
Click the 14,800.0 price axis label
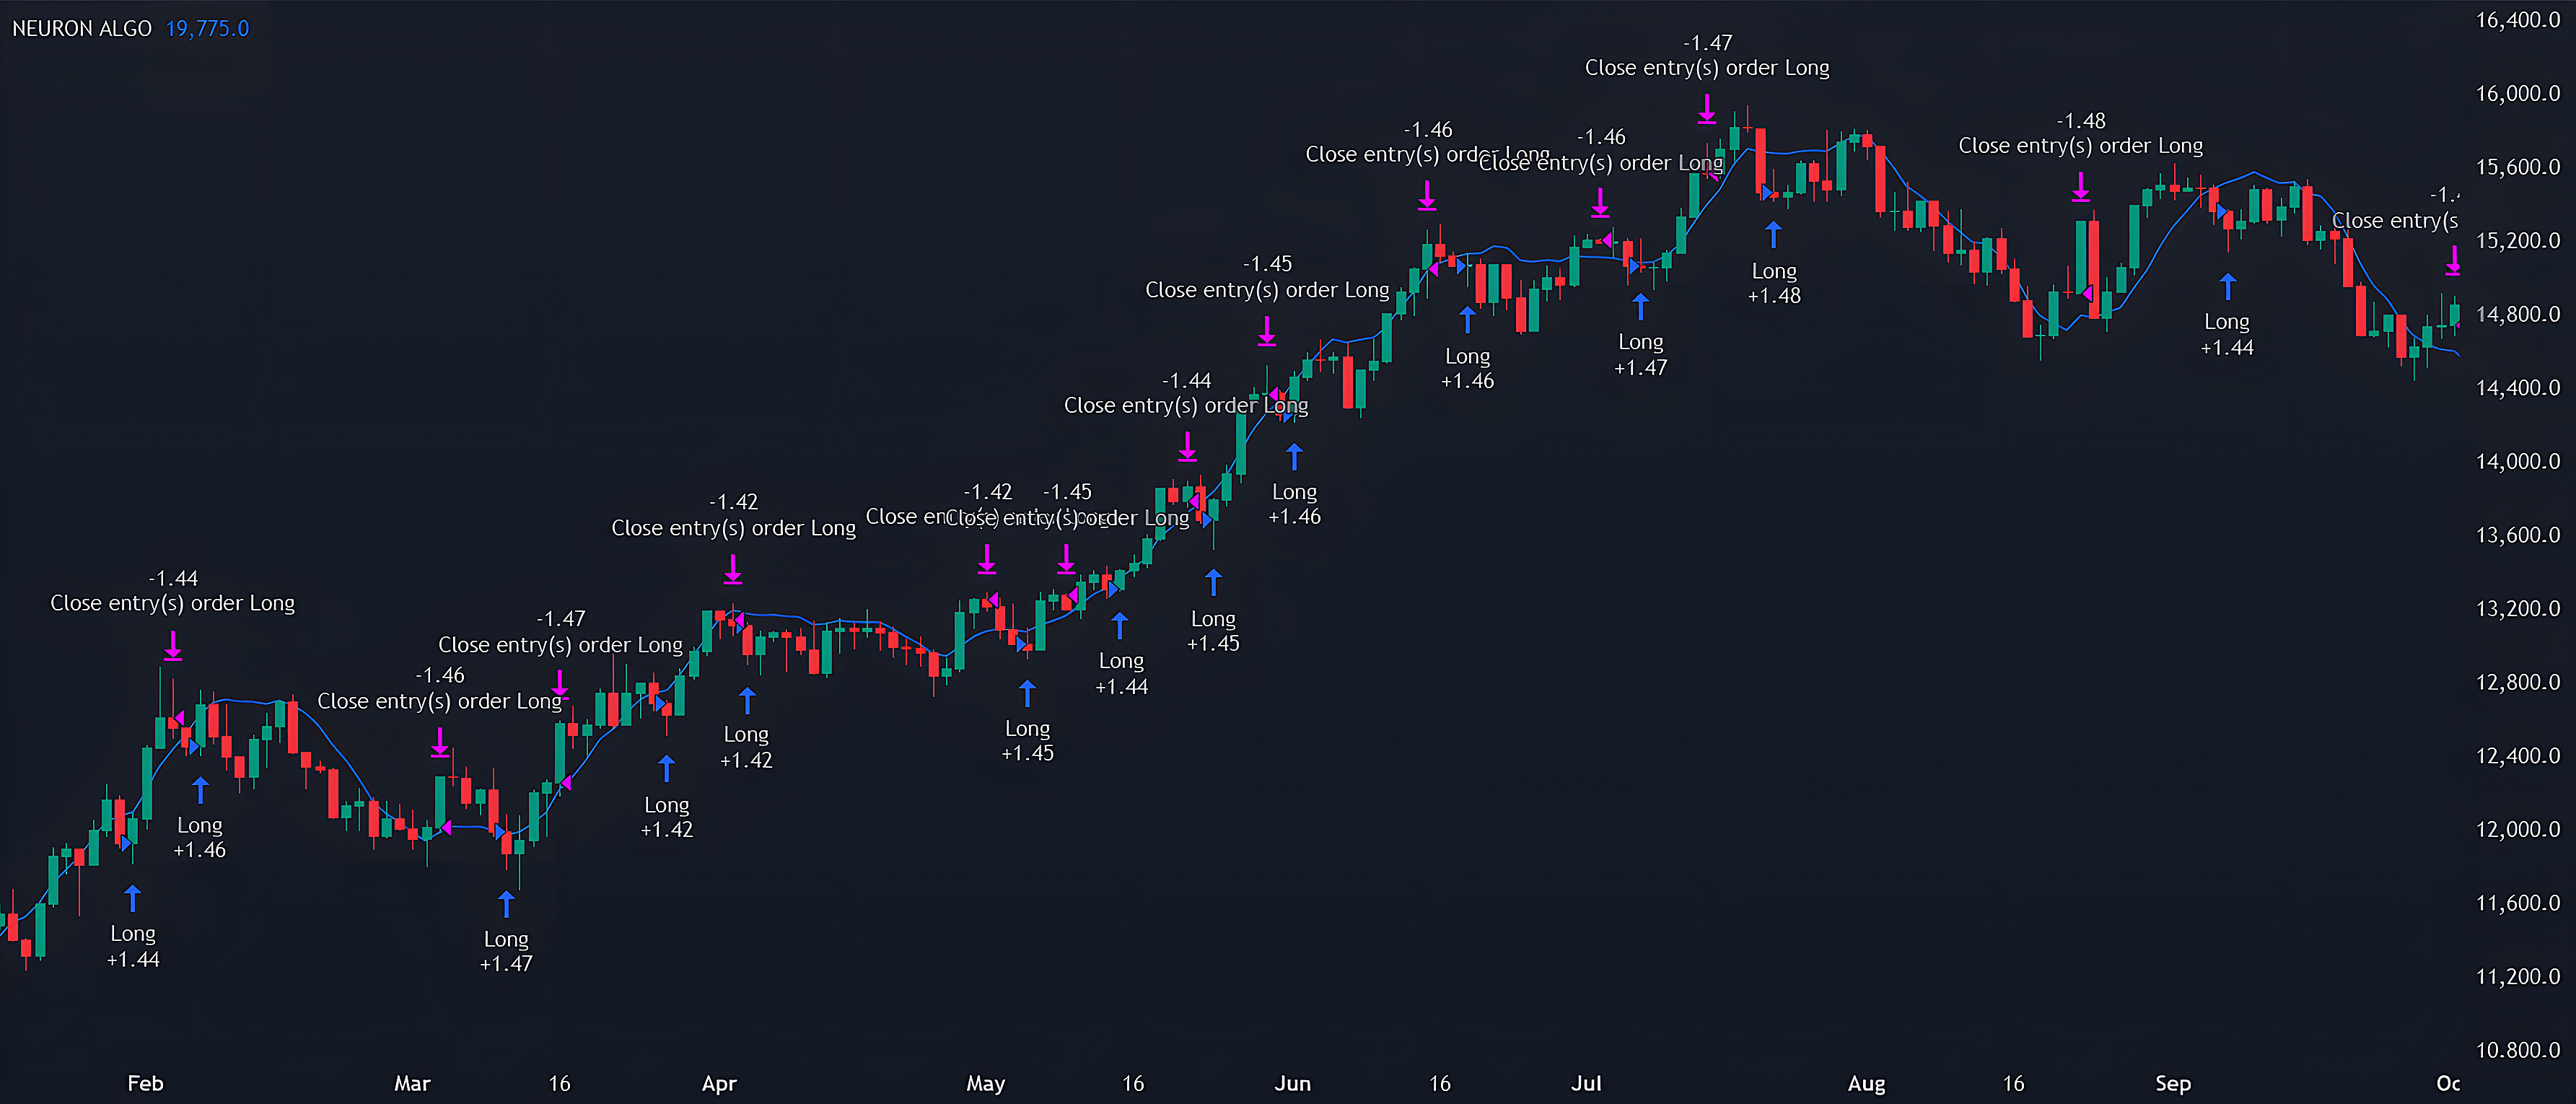2518,314
